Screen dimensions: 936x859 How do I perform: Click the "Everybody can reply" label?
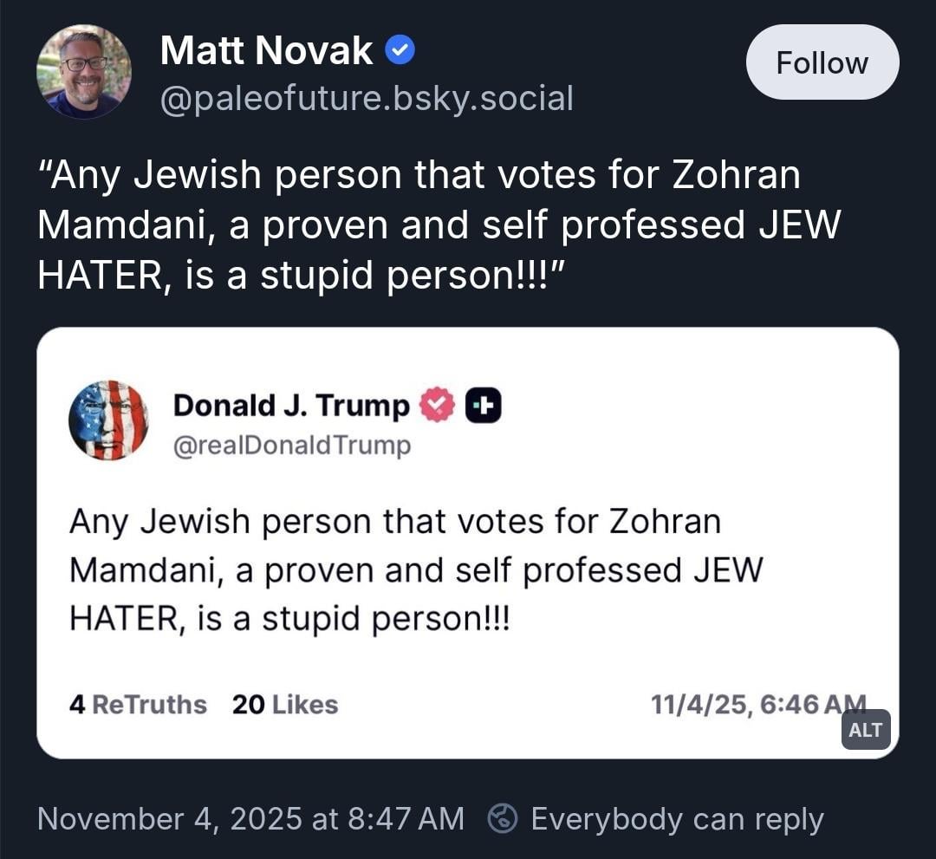pyautogui.click(x=677, y=818)
